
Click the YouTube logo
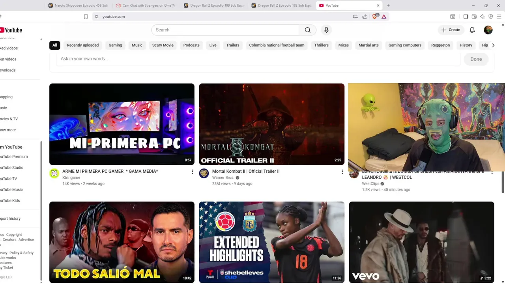(x=11, y=30)
